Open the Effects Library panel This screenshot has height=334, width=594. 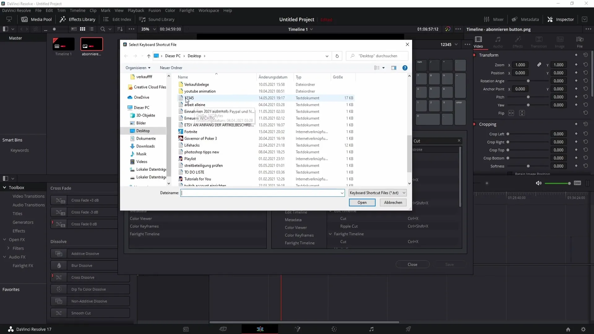[x=78, y=19]
